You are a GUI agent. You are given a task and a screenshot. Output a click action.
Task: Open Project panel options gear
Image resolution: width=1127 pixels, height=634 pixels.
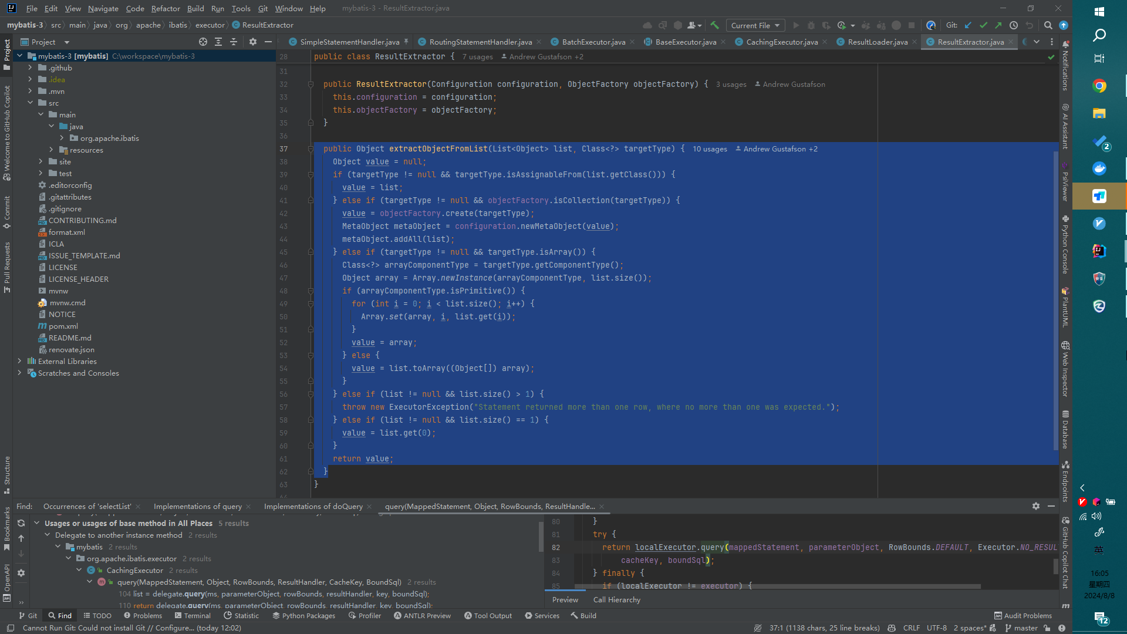(253, 42)
